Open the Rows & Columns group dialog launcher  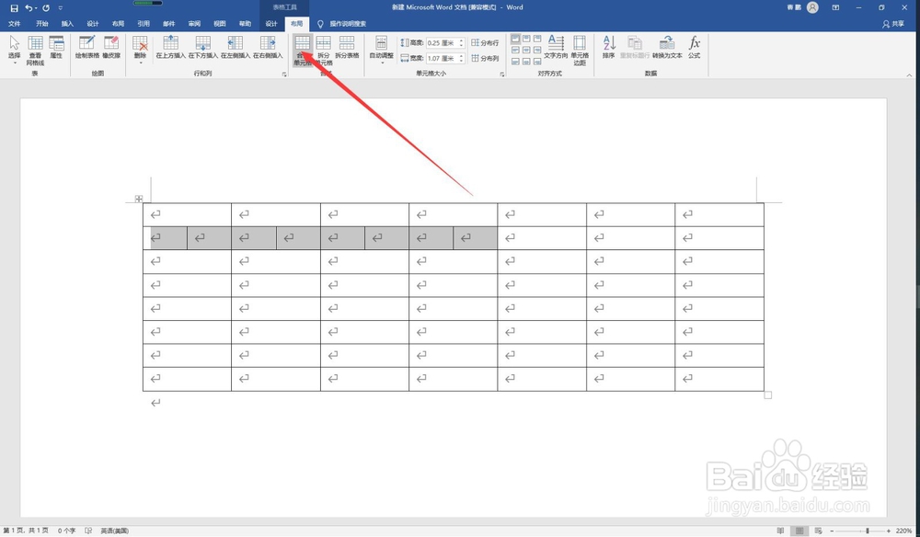tap(284, 74)
